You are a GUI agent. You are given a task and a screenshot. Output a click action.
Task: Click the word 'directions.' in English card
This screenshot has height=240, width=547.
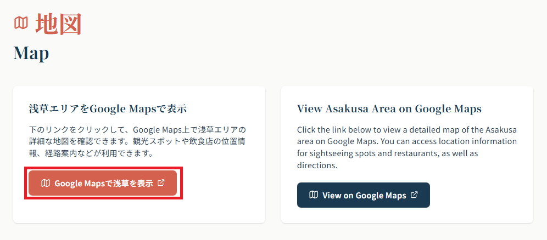[x=317, y=165]
